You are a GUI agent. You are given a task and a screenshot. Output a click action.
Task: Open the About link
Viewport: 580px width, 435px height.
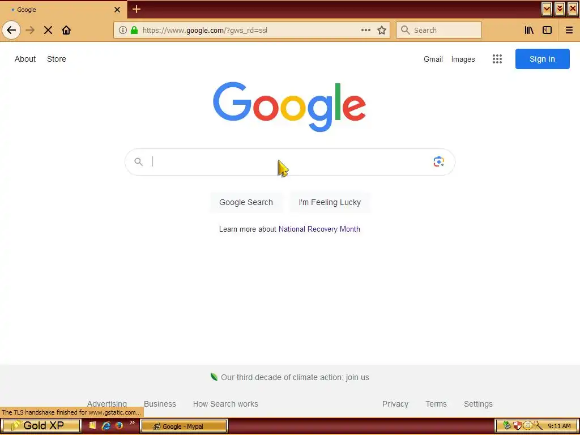click(25, 59)
